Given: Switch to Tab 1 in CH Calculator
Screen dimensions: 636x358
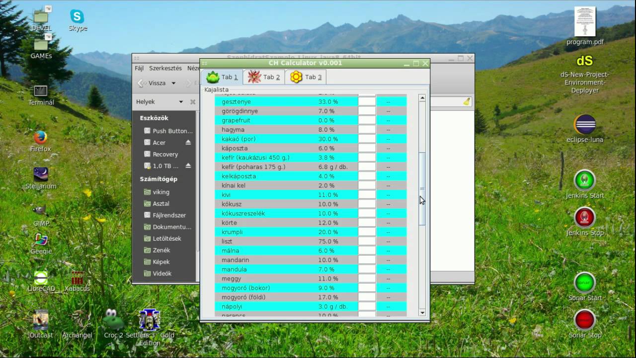Looking at the screenshot, I should pos(222,77).
